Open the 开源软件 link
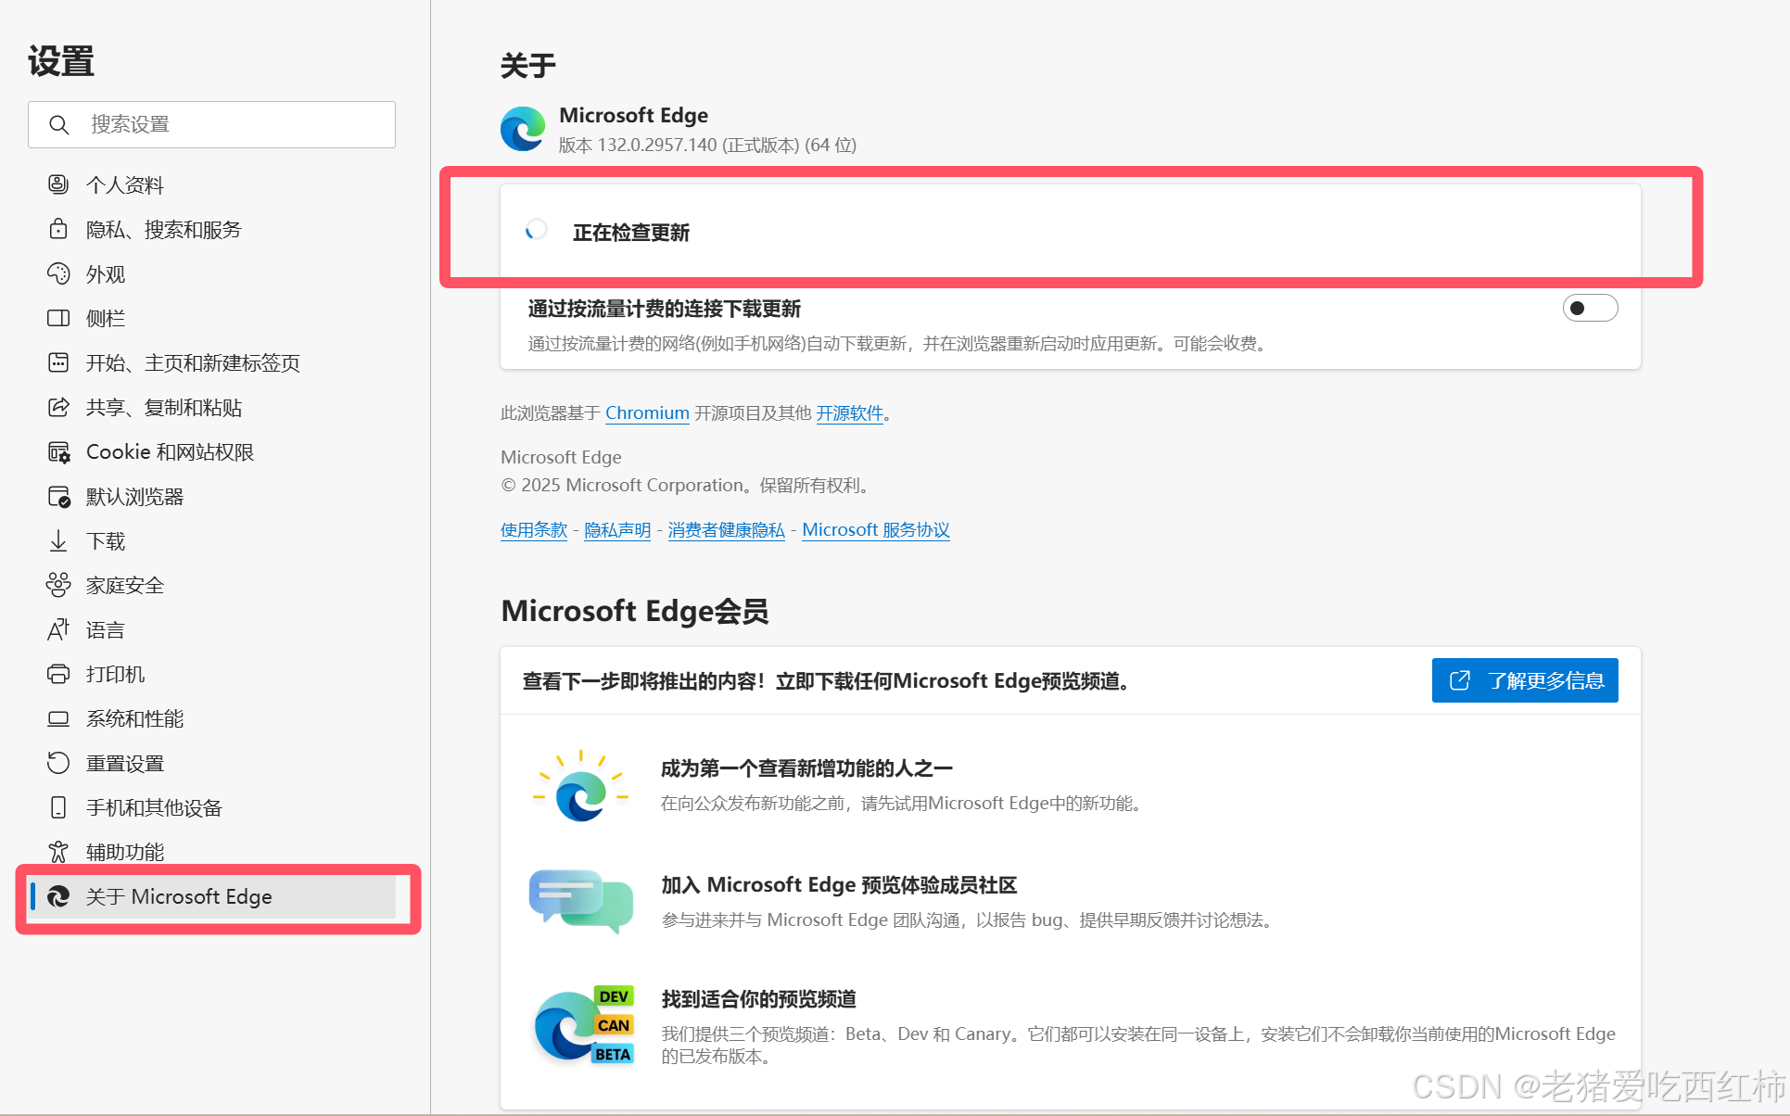The image size is (1790, 1116). tap(849, 412)
